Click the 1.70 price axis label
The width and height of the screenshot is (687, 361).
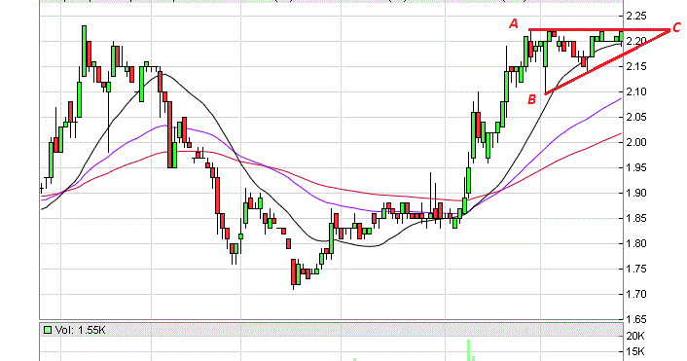pyautogui.click(x=636, y=294)
